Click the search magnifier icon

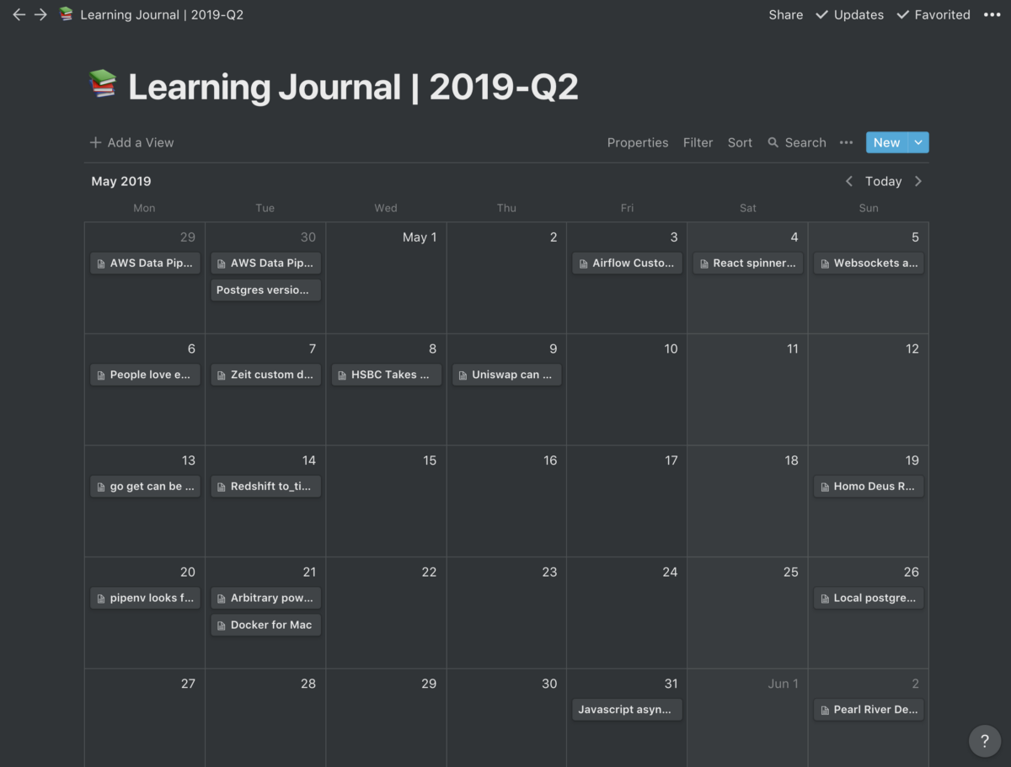(x=773, y=143)
